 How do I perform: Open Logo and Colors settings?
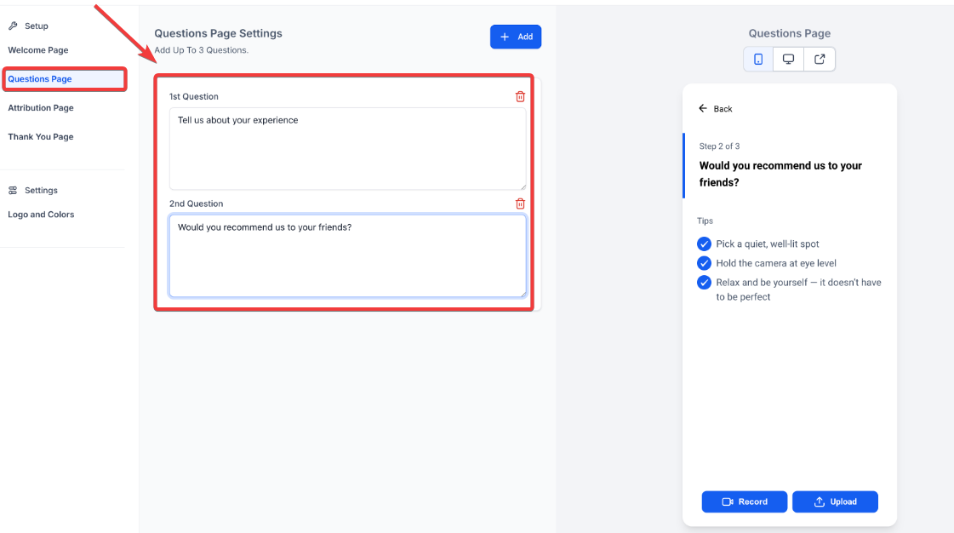(x=41, y=215)
